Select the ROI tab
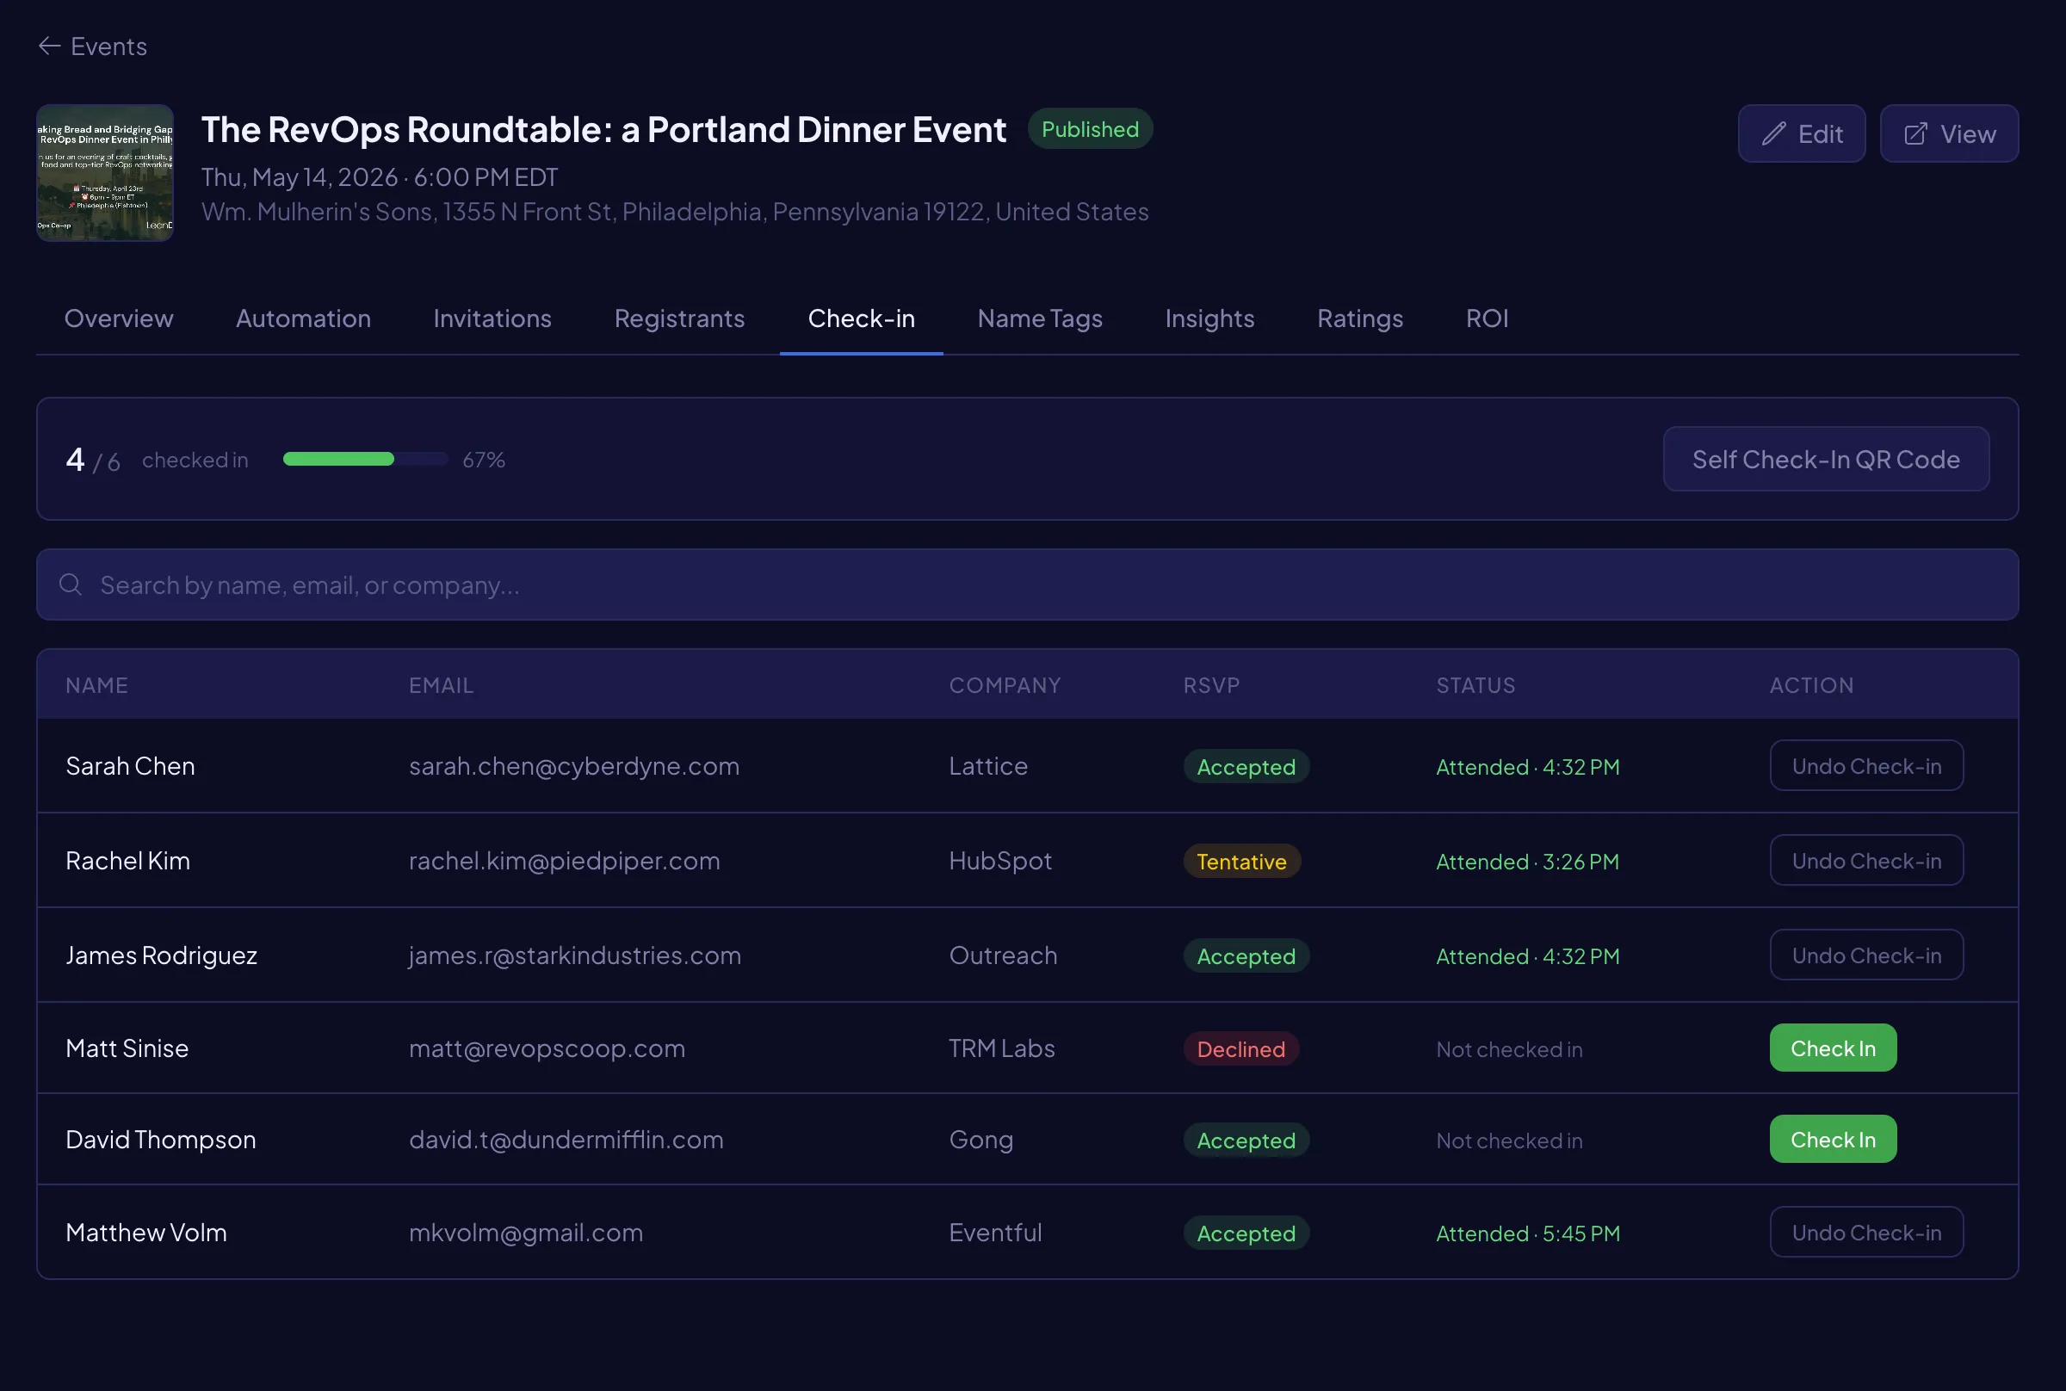The image size is (2066, 1391). coord(1486,318)
